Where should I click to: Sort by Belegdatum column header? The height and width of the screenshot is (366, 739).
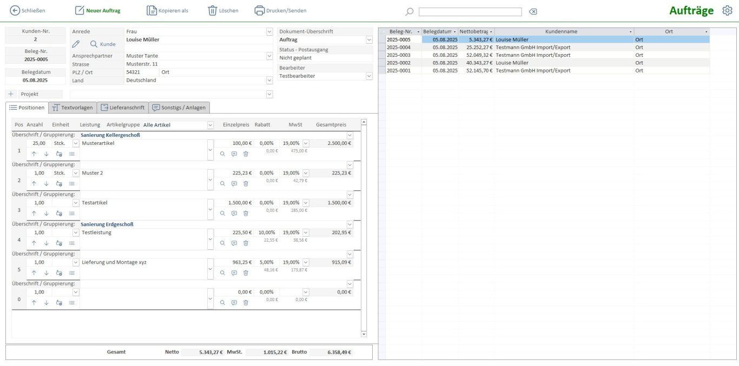[440, 31]
